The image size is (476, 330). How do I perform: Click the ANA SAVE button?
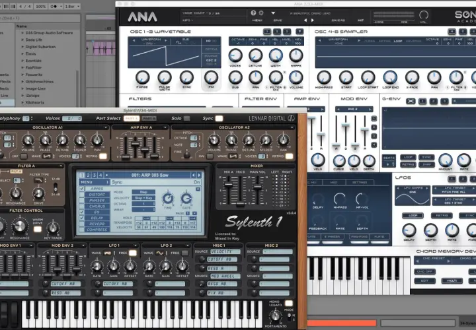pos(278,20)
